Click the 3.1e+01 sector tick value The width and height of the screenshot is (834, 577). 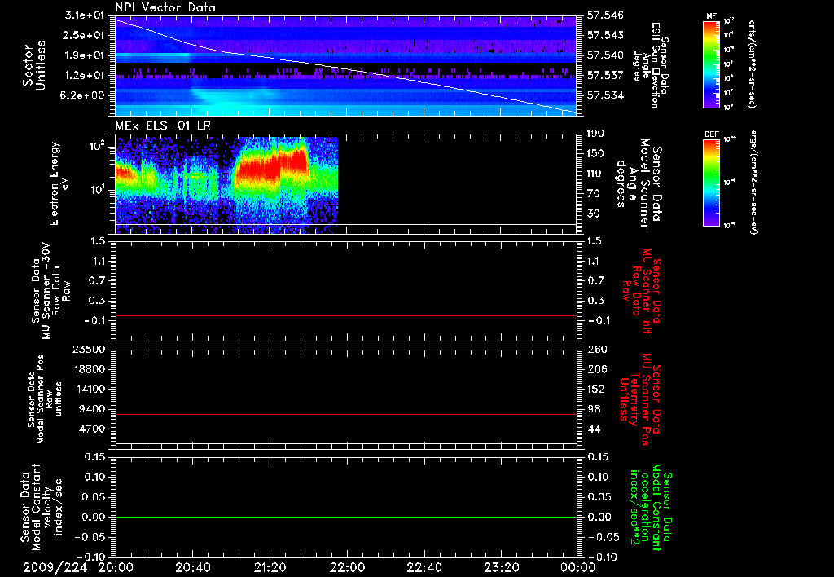point(84,15)
